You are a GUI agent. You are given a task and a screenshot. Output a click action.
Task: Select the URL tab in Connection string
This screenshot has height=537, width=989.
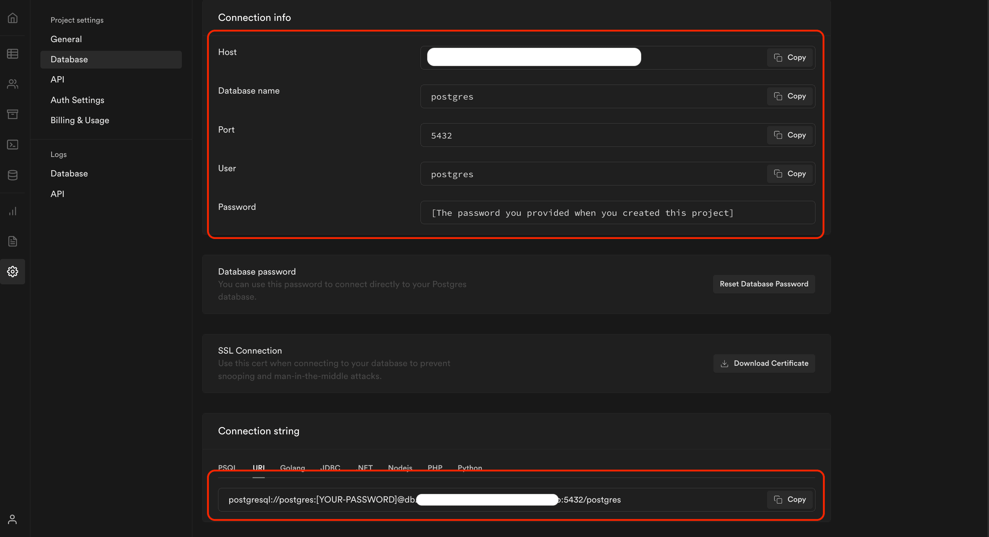click(258, 467)
